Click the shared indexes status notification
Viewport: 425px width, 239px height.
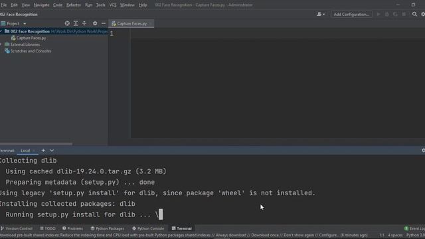point(183,235)
